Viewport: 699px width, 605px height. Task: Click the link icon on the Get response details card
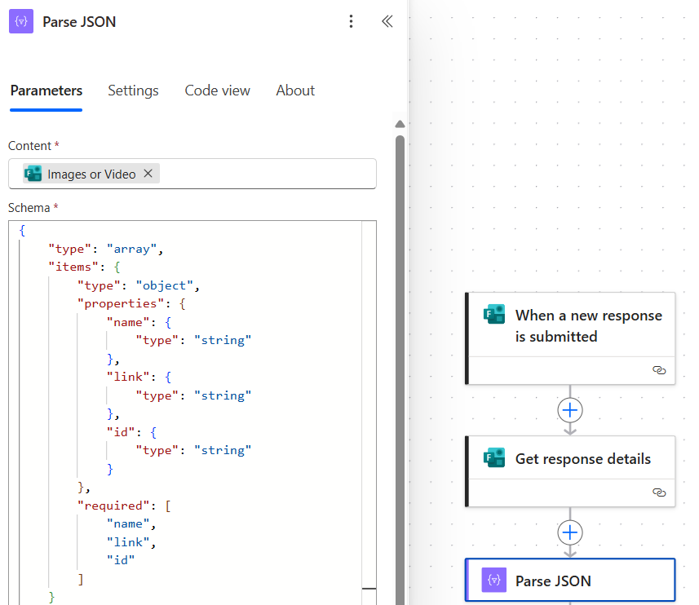659,492
